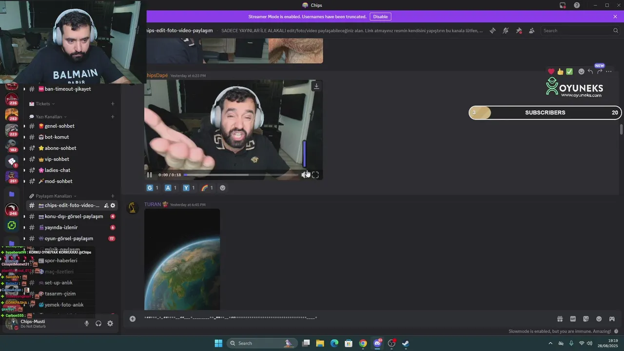Collapse the Paylaşım Kanalları category
624x351 pixels.
[x=53, y=196]
